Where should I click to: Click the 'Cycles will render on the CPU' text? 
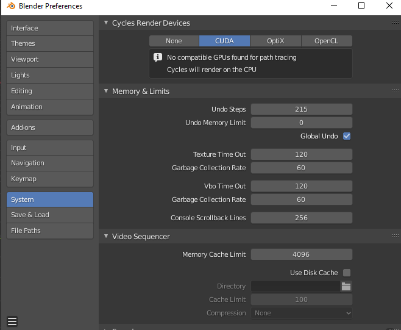pos(211,70)
